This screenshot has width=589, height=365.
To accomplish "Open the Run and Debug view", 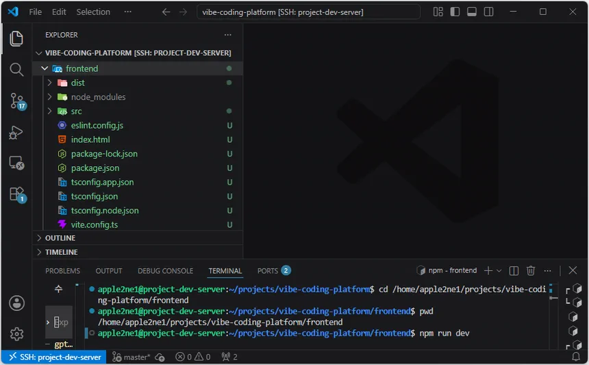I will pos(16,133).
